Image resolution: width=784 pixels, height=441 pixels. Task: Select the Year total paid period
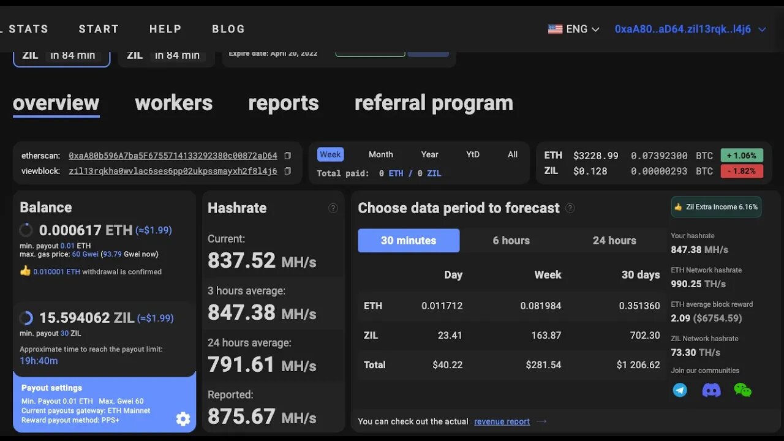coord(430,154)
